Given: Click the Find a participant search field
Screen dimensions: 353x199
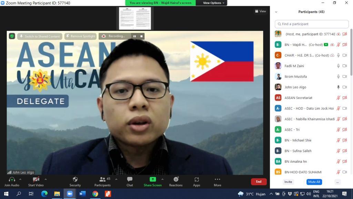Looking at the screenshot, I should 312,24.
